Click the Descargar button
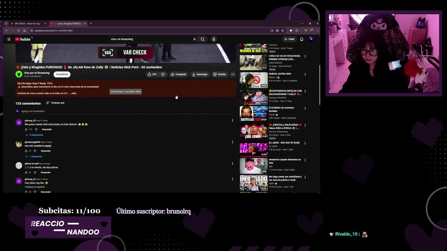 (x=200, y=74)
